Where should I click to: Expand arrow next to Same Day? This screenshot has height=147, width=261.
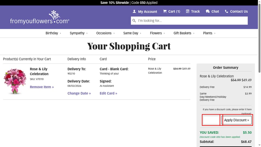tap(141, 33)
